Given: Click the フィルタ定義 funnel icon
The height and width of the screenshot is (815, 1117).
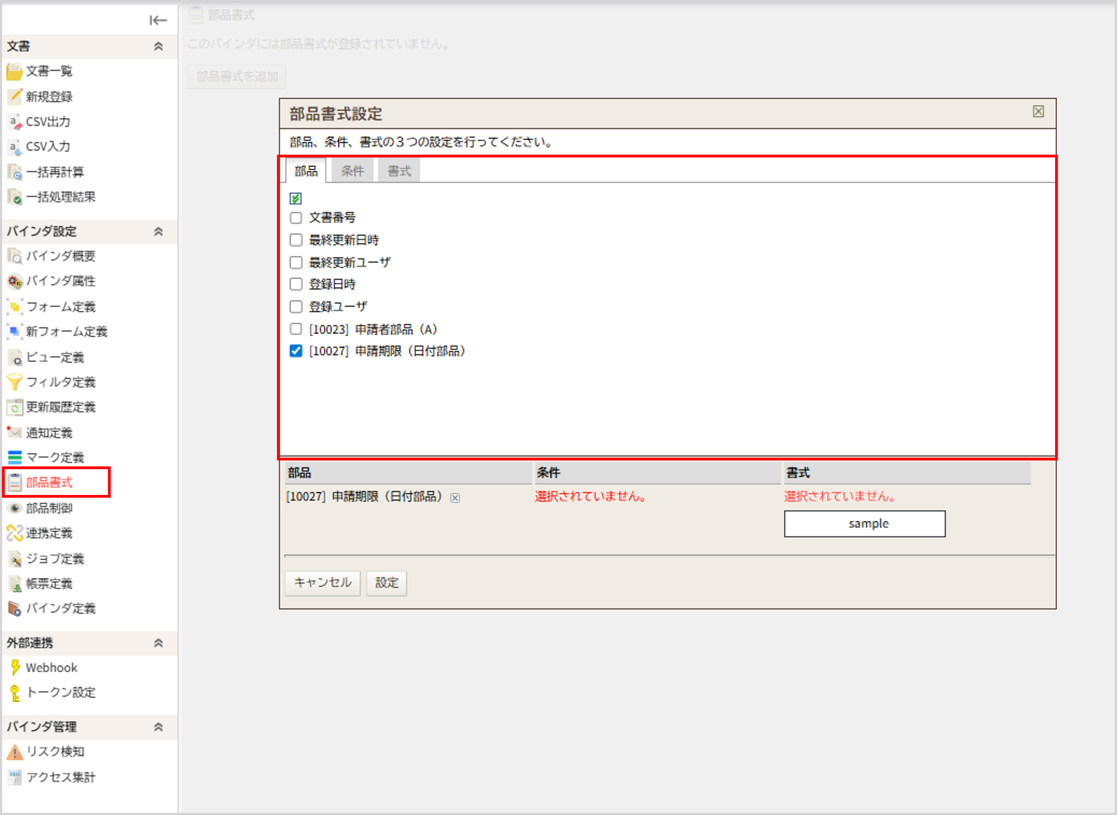Looking at the screenshot, I should pos(14,382).
